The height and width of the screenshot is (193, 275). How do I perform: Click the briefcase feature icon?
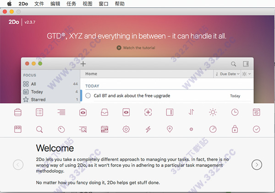click(18, 112)
